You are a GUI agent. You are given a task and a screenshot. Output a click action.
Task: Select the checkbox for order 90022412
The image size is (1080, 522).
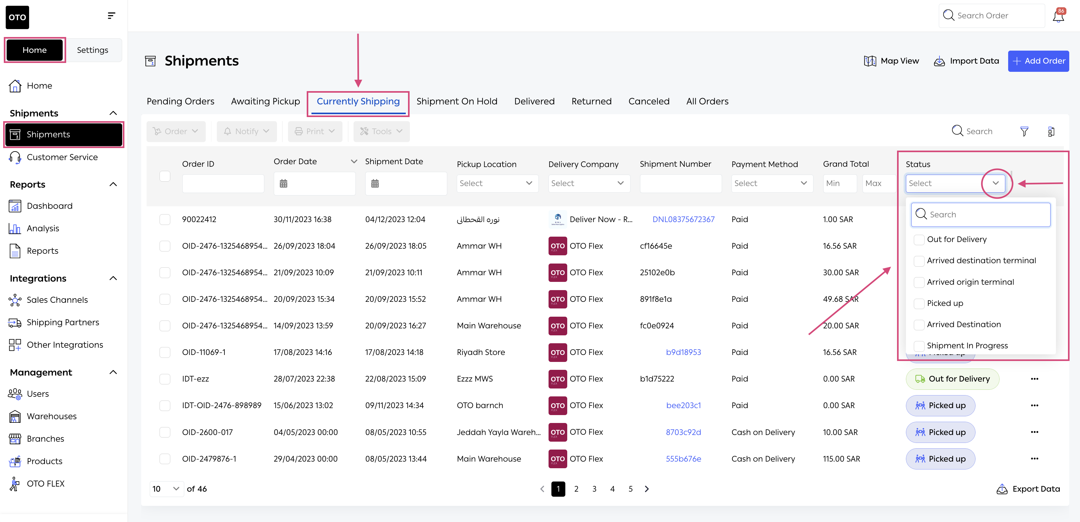point(165,220)
